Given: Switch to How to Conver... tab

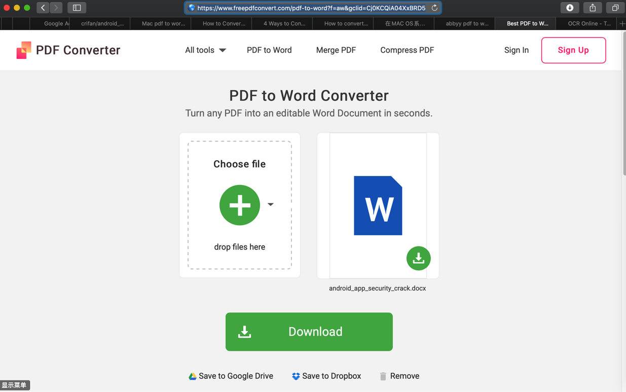Looking at the screenshot, I should coord(222,23).
